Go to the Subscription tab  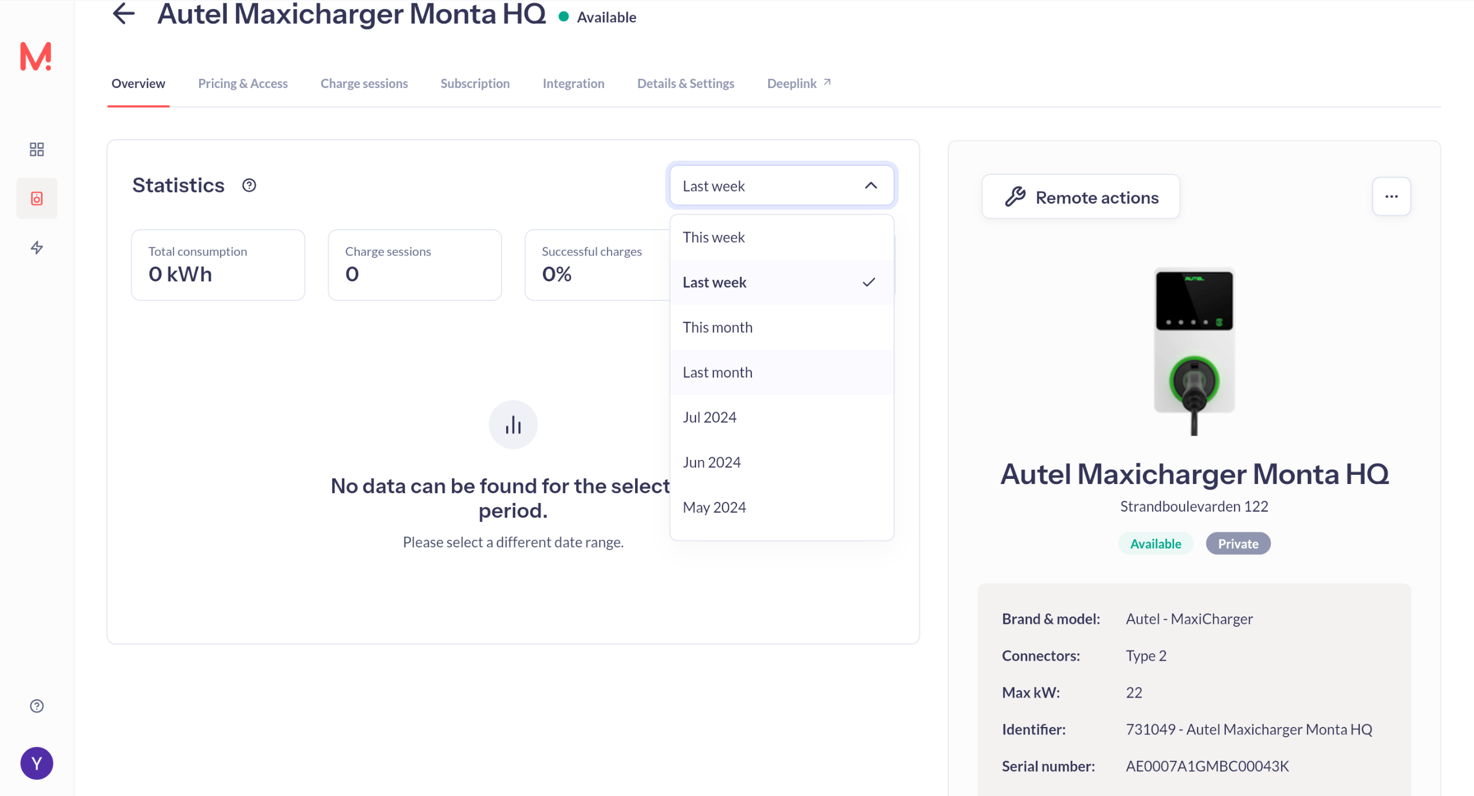[x=475, y=83]
